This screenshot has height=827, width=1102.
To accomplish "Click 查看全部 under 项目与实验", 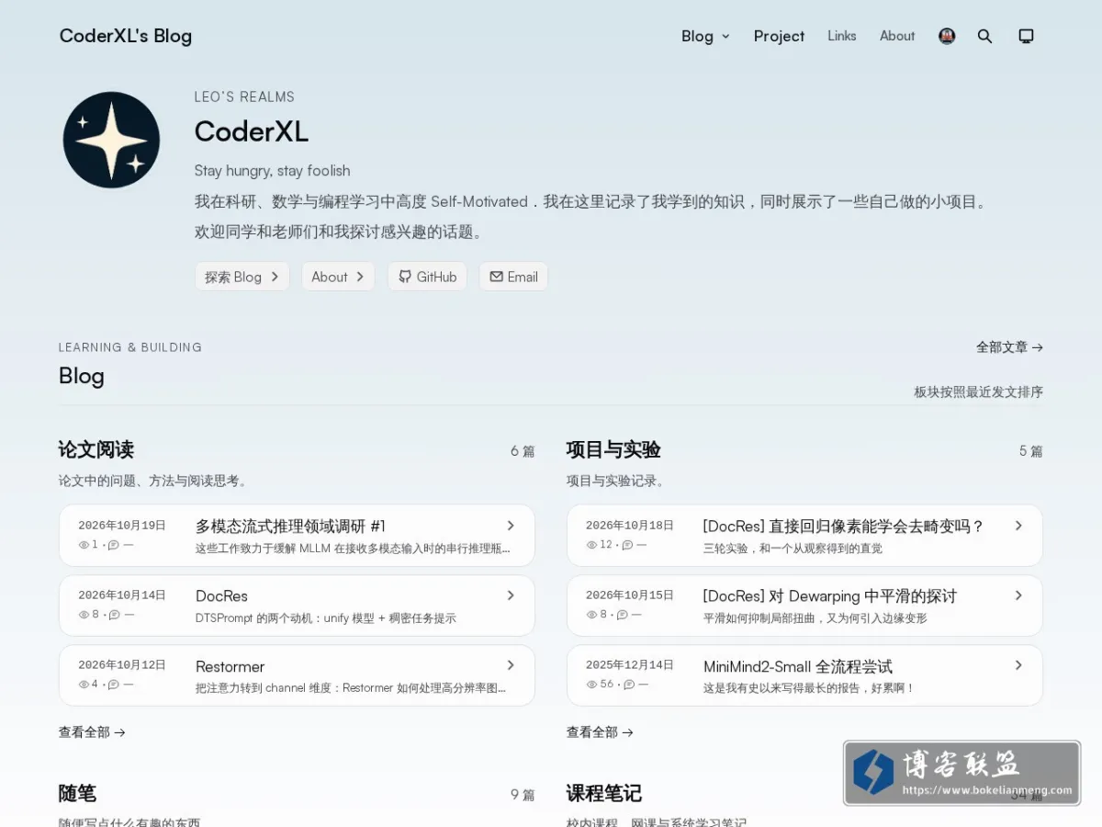I will click(600, 732).
